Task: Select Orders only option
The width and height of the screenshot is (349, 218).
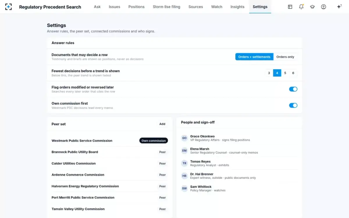Action: point(285,57)
